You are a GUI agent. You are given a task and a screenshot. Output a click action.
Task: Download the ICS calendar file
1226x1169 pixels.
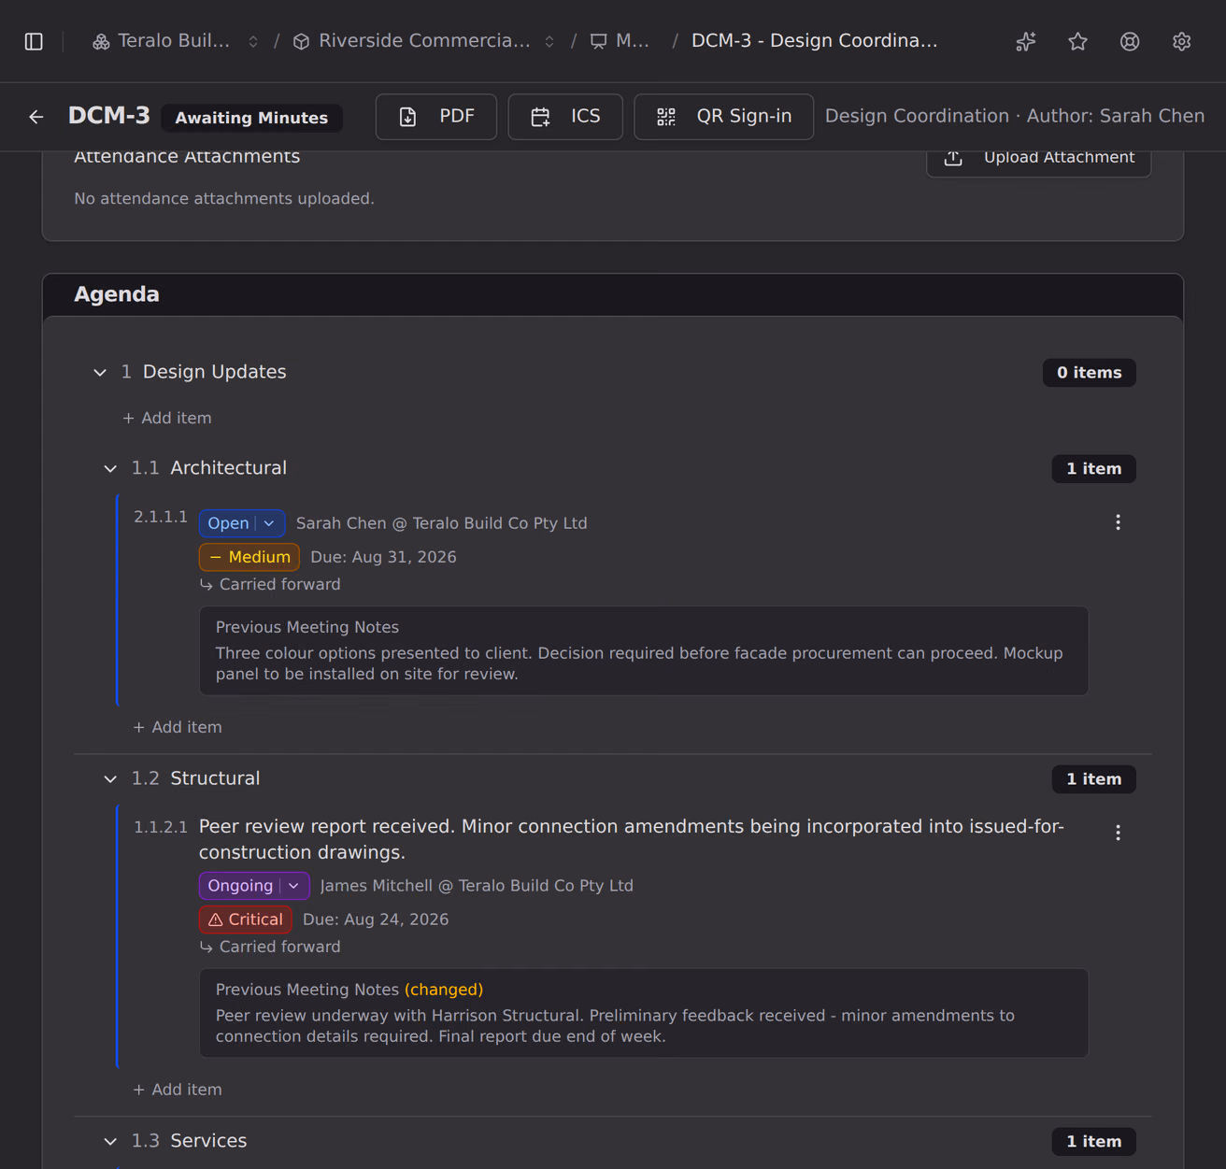(x=565, y=117)
